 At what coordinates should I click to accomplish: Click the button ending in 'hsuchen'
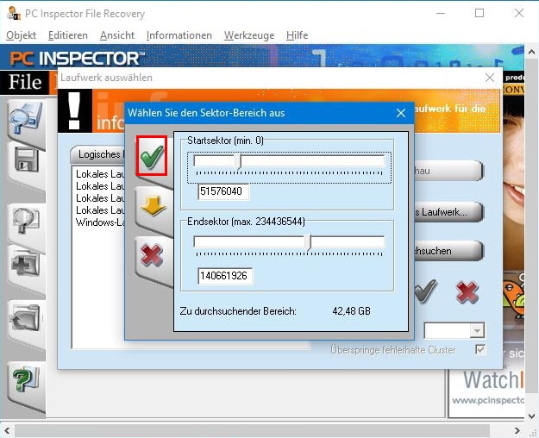448,251
